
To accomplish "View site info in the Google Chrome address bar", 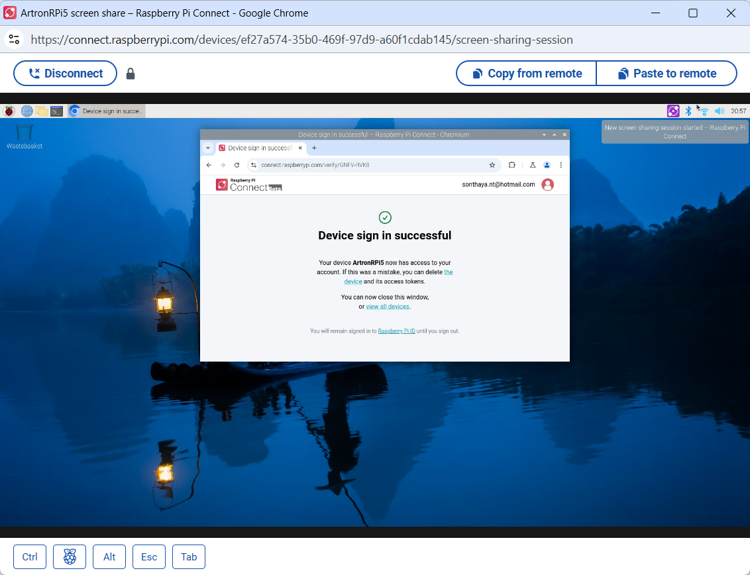I will [x=15, y=39].
